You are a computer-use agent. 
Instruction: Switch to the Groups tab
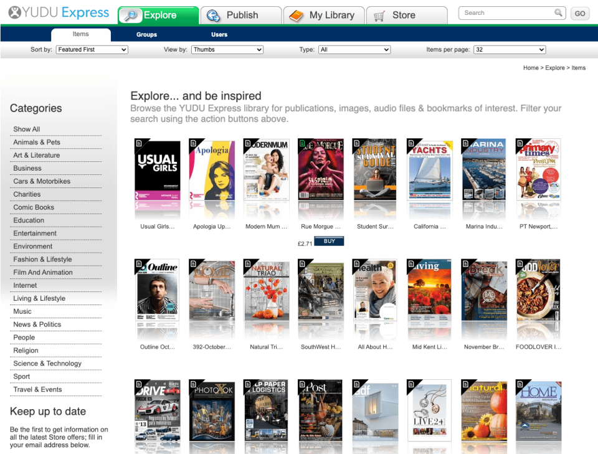point(146,34)
